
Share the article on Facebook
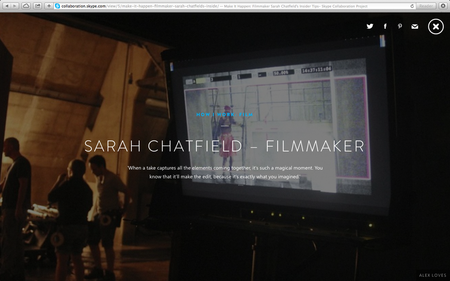[x=385, y=26]
